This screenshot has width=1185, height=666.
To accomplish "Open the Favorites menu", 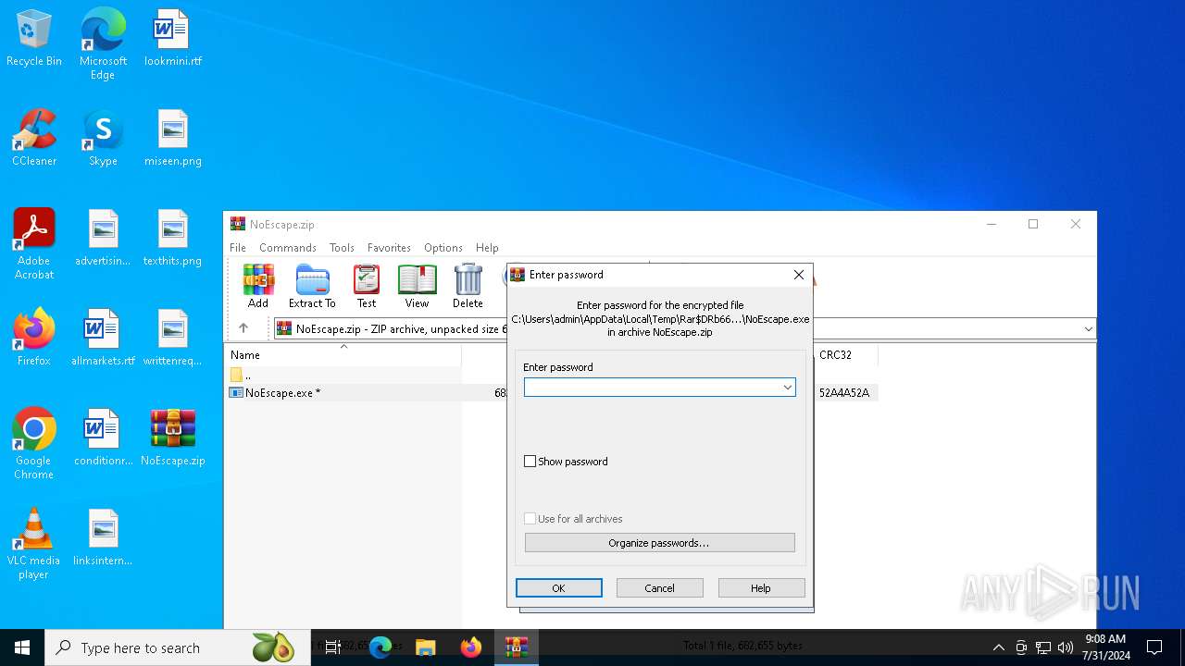I will tap(389, 248).
